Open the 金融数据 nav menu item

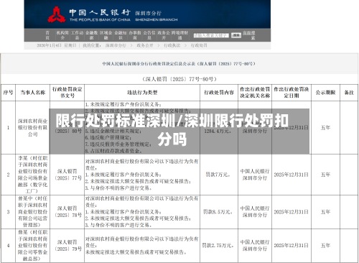click(x=92, y=35)
